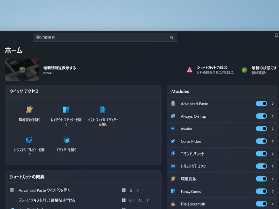The height and width of the screenshot is (209, 279).
Task: Toggle the File Locksmith switch
Action: 261,204
